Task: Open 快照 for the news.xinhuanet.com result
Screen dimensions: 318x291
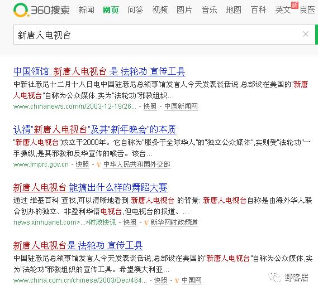Action: coord(130,222)
